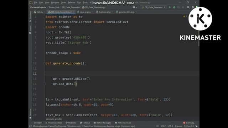Open the Structure tool window
228x128 pixels.
pyautogui.click(x=30, y=17)
